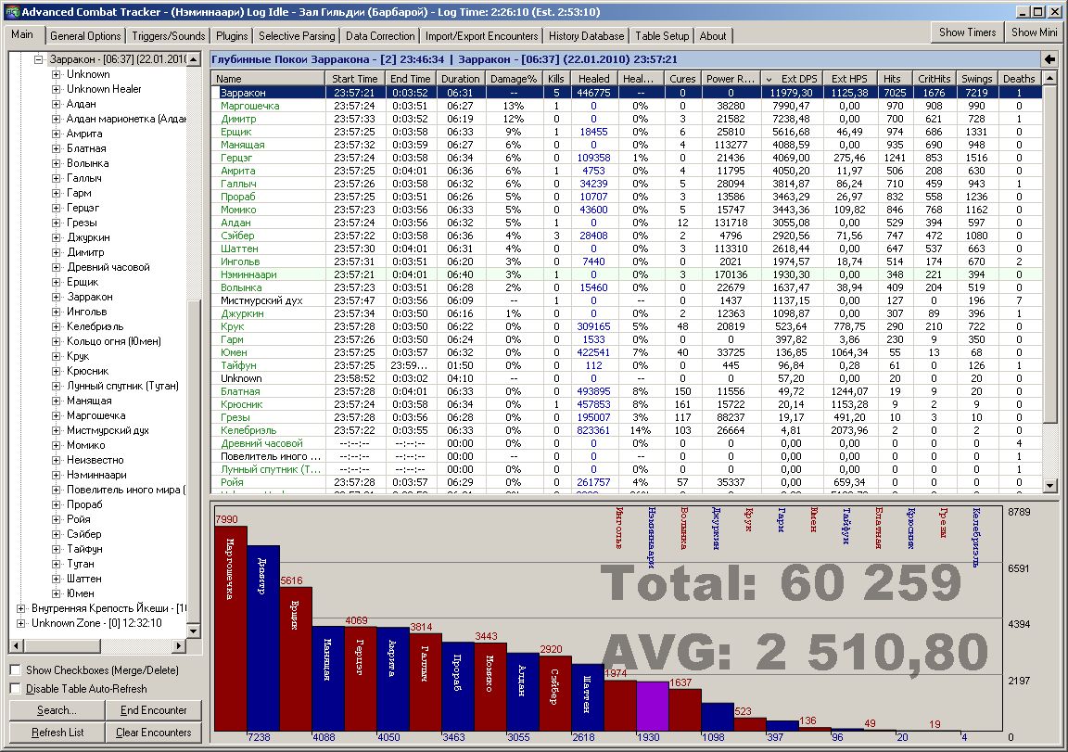Select Келебриэль name in the table

click(248, 430)
